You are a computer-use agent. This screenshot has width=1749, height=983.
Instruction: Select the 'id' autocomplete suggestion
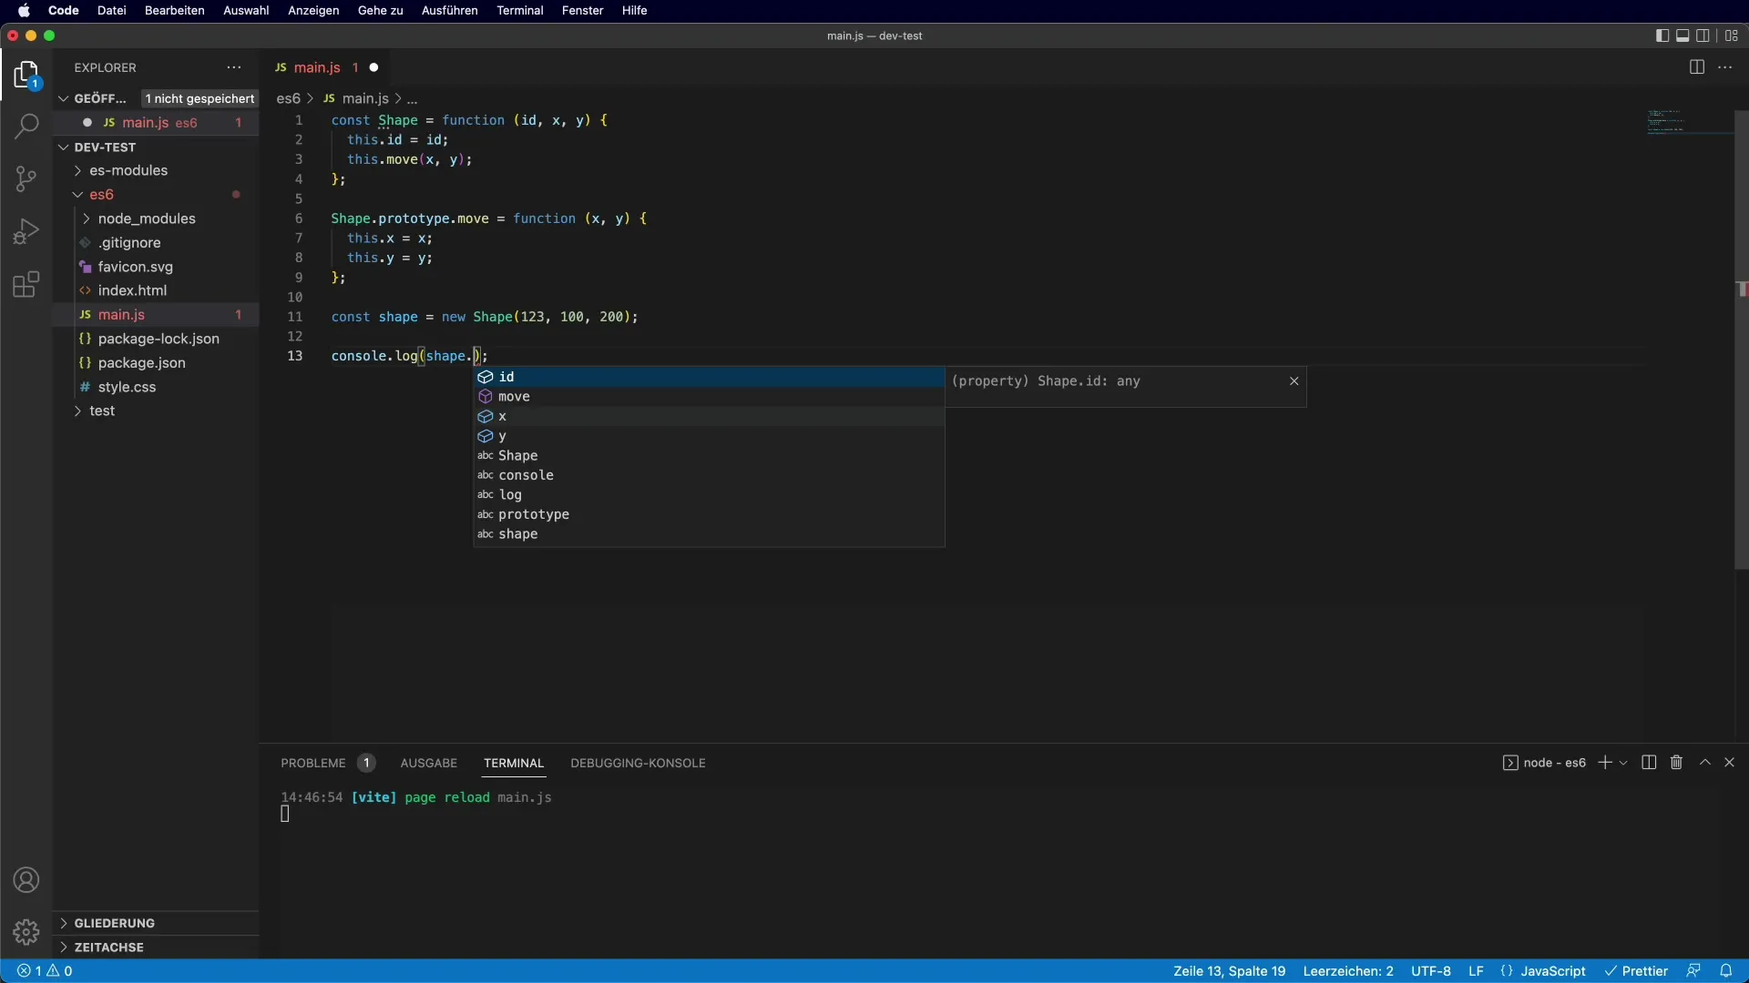coord(709,377)
